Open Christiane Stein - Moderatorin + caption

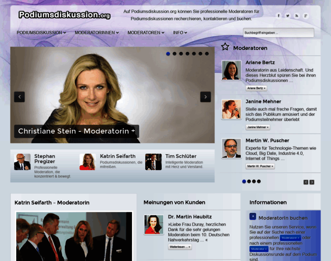pos(76,131)
